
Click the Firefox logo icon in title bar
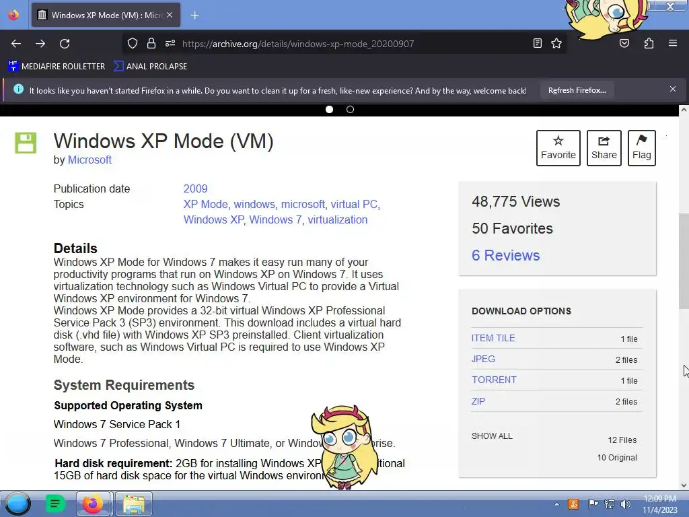tap(13, 15)
